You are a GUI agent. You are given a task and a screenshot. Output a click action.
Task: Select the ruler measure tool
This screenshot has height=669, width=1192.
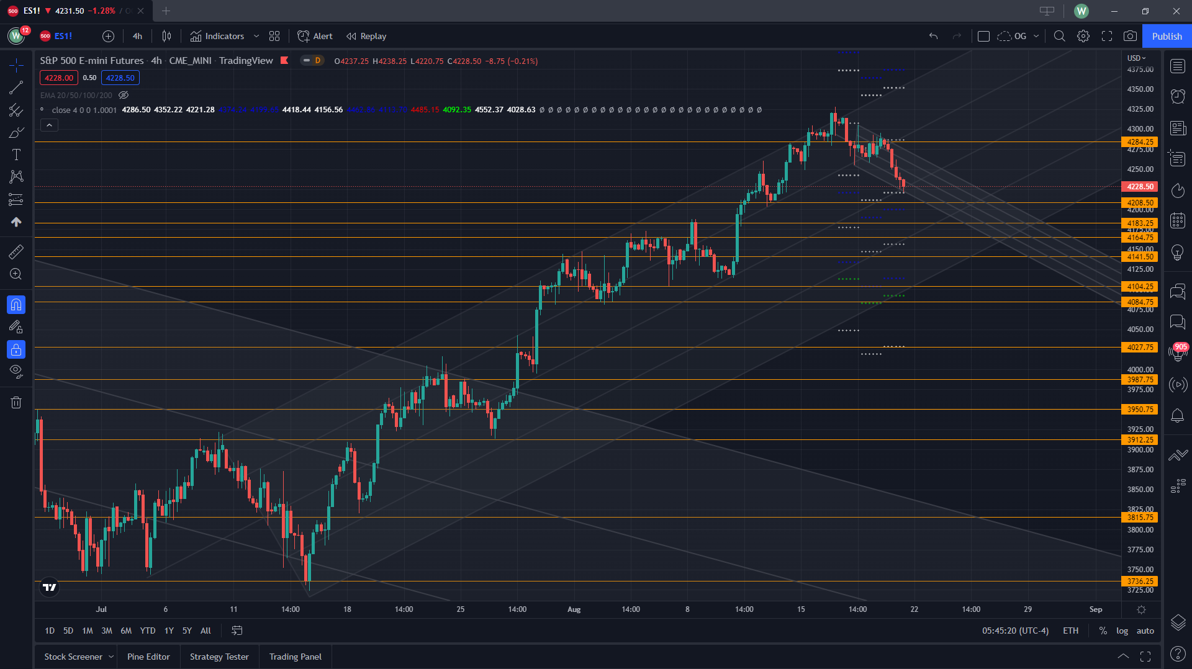16,251
